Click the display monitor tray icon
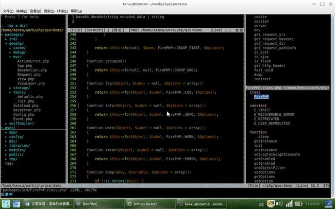 (x=271, y=204)
